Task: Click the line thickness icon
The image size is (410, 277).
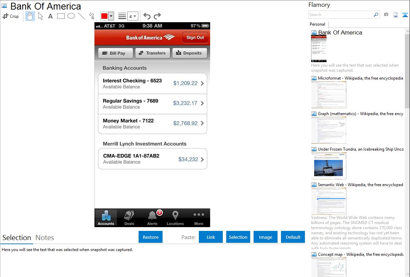Action: click(122, 16)
